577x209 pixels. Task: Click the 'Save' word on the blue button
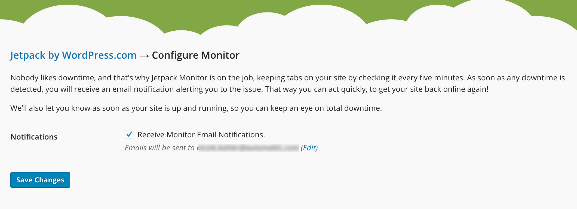(24, 180)
